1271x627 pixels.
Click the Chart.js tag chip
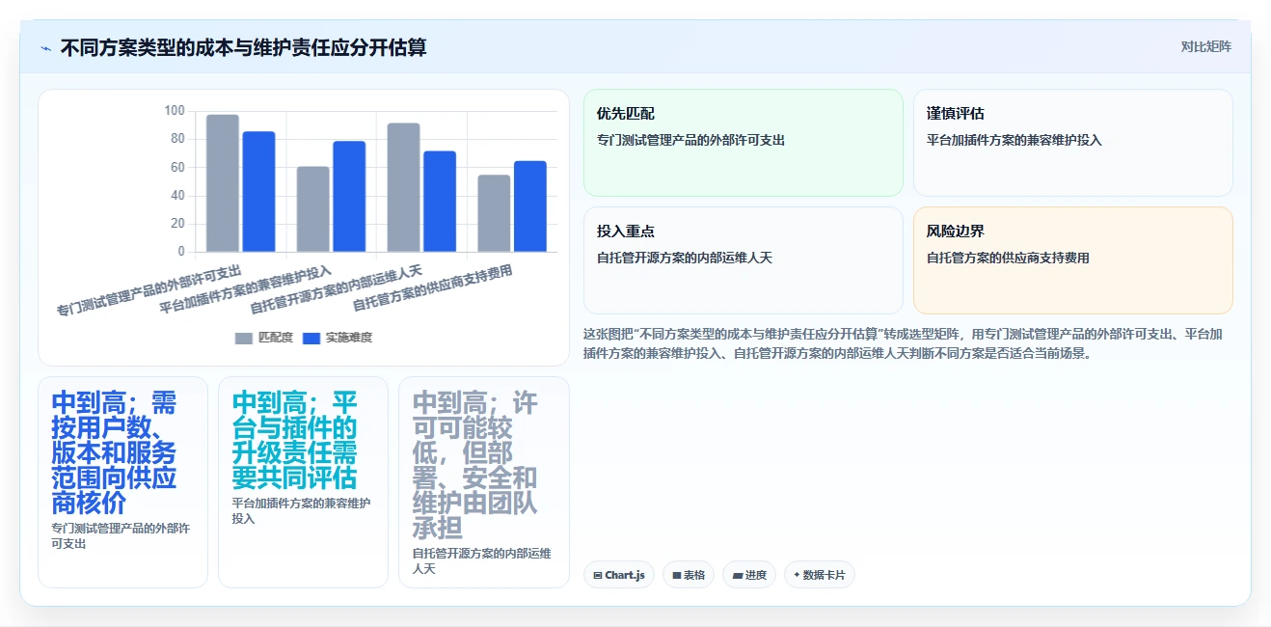point(619,575)
